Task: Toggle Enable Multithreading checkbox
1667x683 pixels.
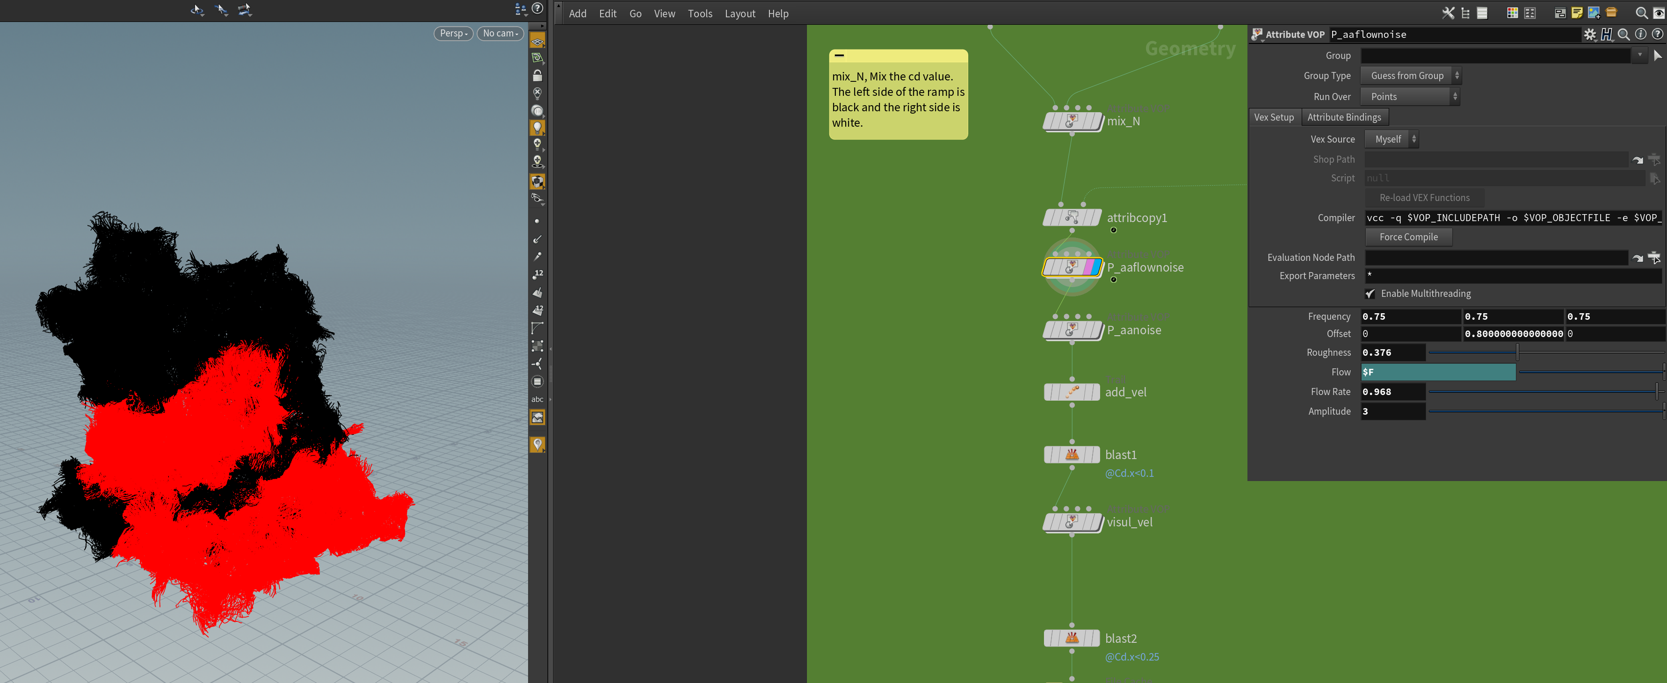Action: click(x=1370, y=294)
